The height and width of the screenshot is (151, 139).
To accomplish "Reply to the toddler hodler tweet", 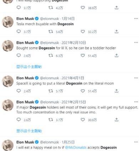I will point(19,55).
